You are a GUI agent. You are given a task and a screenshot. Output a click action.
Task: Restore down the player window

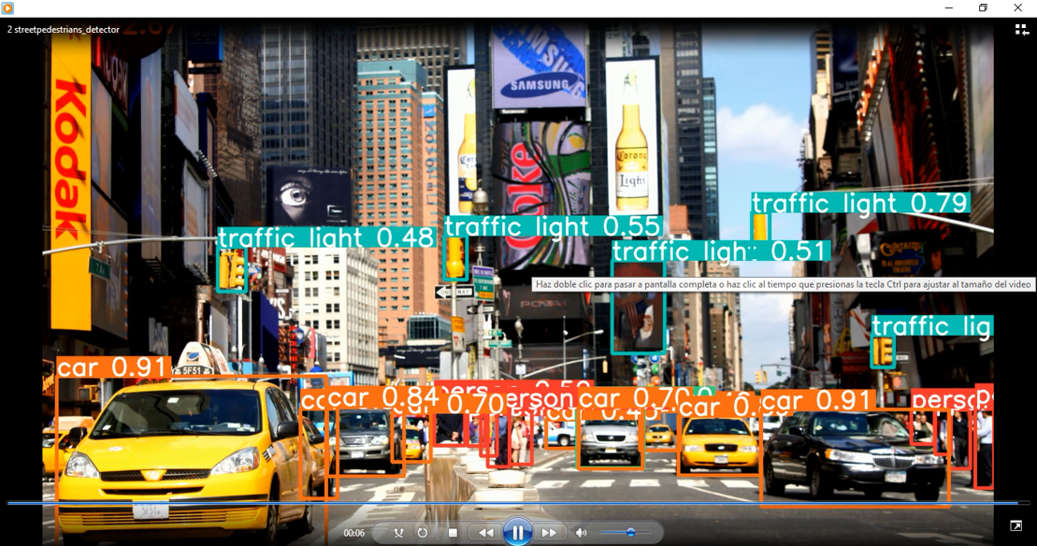point(983,8)
